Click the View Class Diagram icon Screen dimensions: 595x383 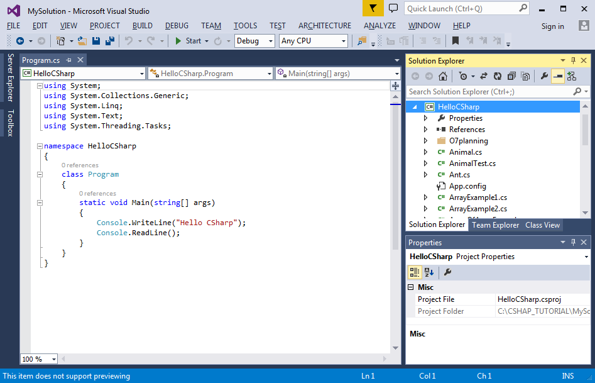pyautogui.click(x=572, y=76)
